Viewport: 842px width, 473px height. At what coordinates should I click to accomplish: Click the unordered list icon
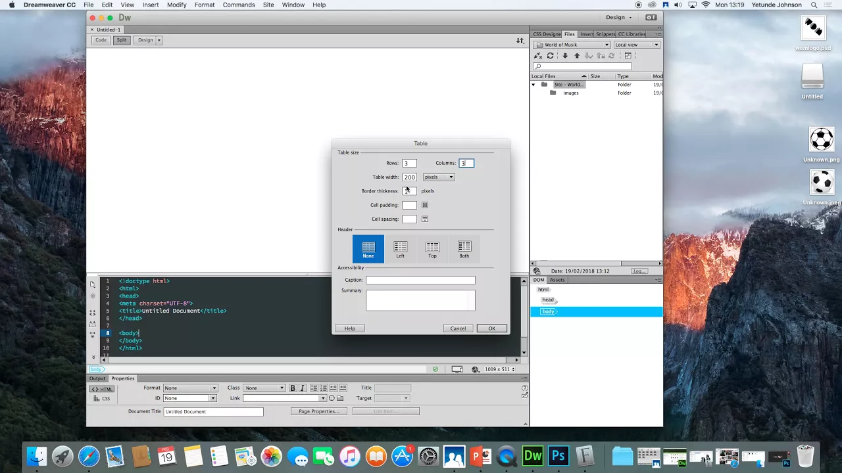[314, 388]
